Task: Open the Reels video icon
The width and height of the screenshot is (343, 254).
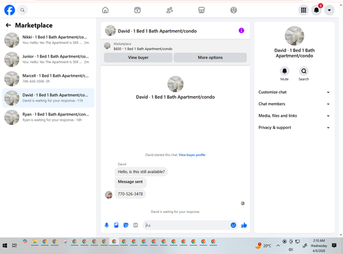Action: coord(137,10)
